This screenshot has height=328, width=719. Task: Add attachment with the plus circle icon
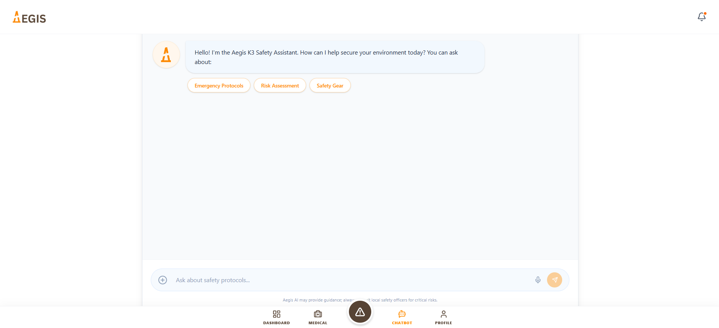click(x=163, y=280)
